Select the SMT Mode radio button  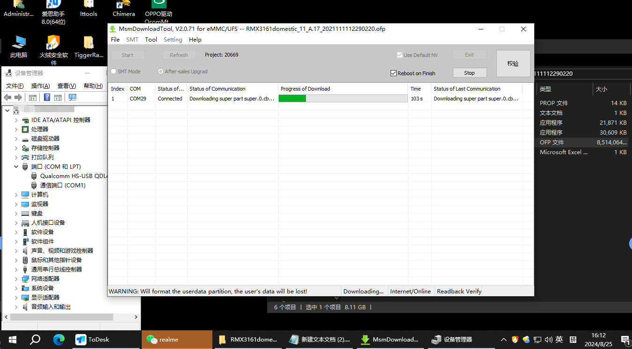114,71
